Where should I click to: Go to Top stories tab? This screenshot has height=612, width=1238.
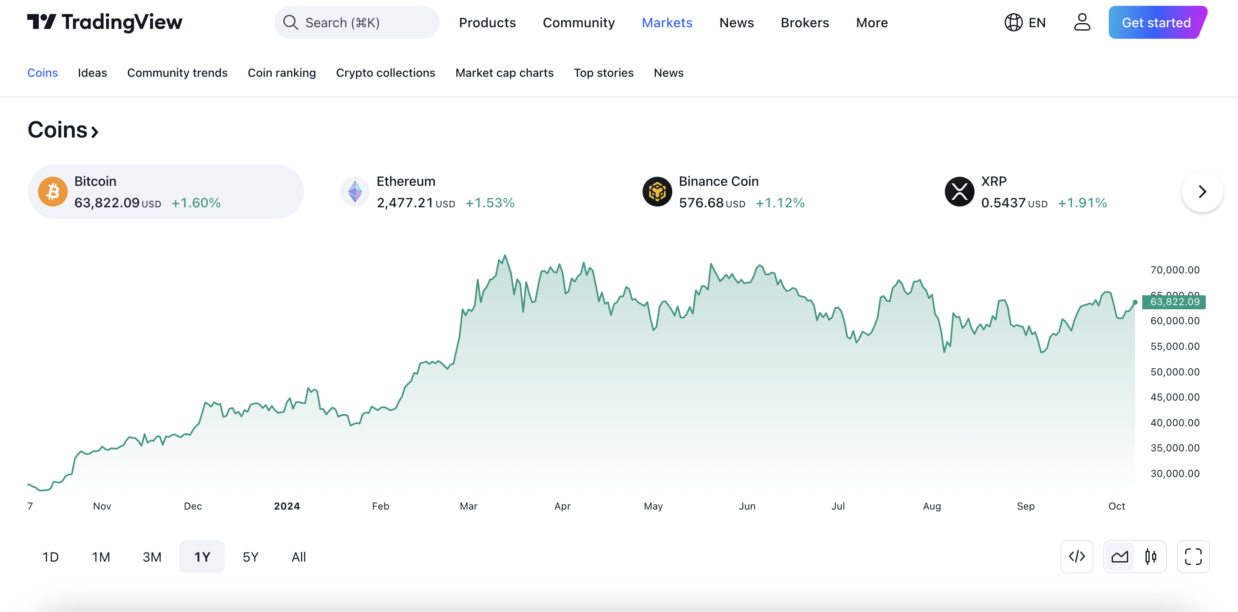pyautogui.click(x=604, y=73)
